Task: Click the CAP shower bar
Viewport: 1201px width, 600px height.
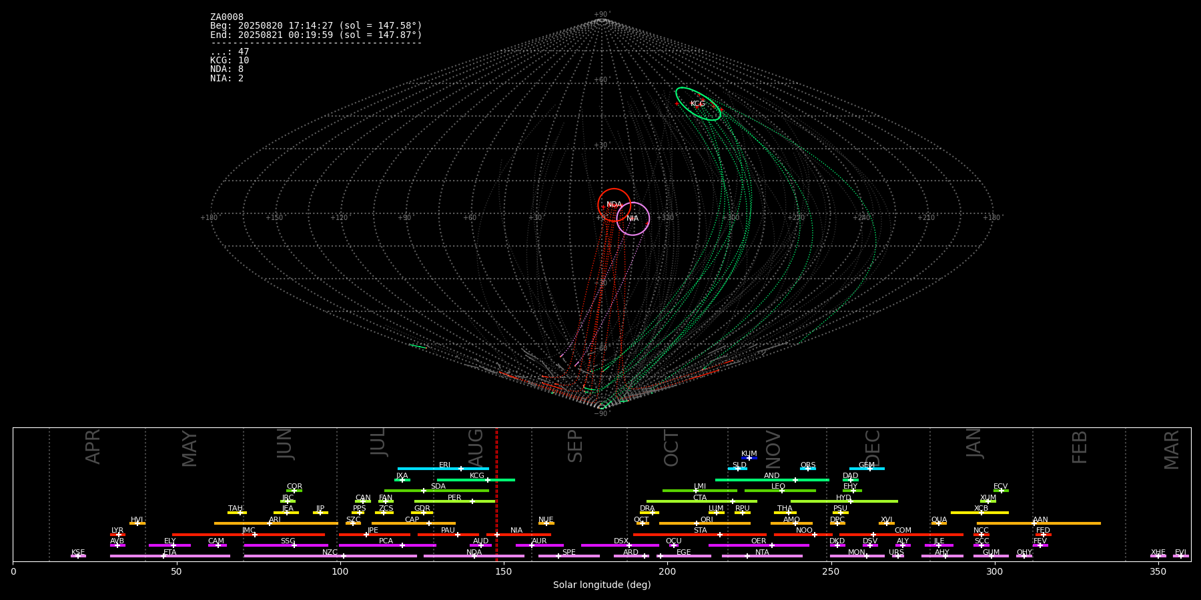Action: tap(414, 523)
